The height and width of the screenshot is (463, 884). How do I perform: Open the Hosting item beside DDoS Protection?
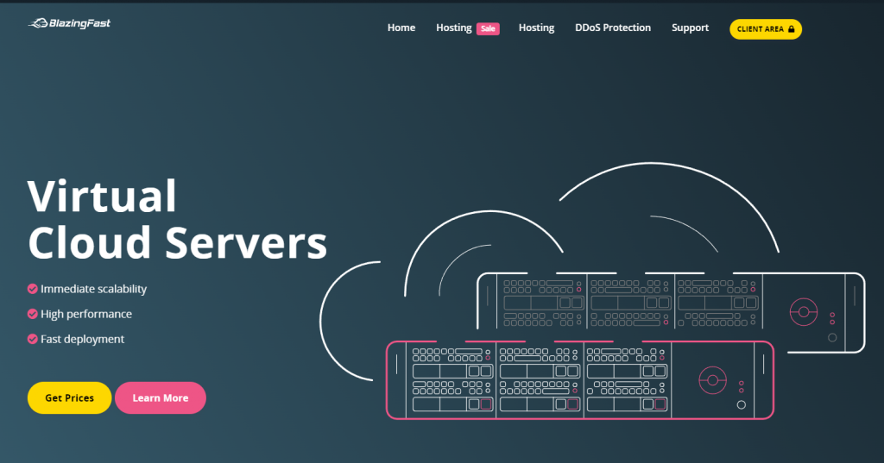(x=536, y=28)
